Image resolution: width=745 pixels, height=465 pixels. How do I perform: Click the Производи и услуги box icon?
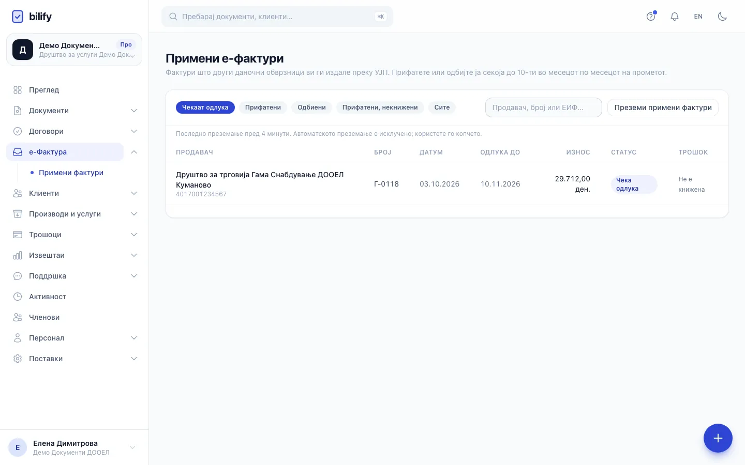18,214
